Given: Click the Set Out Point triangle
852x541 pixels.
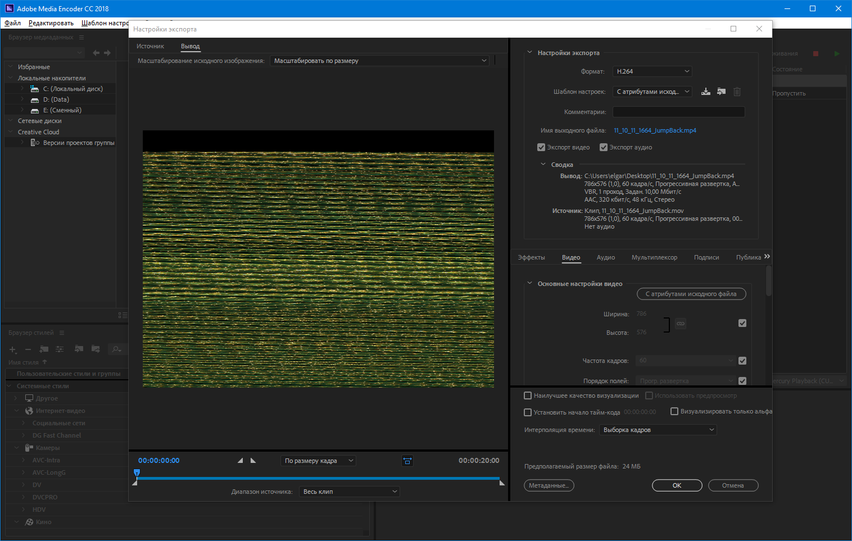Looking at the screenshot, I should coord(253,461).
